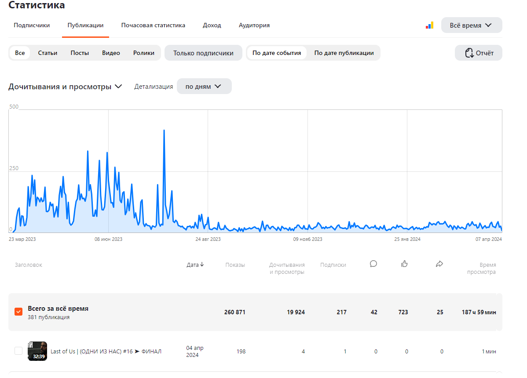
Task: Click the total views value 19 924
Action: pos(296,312)
